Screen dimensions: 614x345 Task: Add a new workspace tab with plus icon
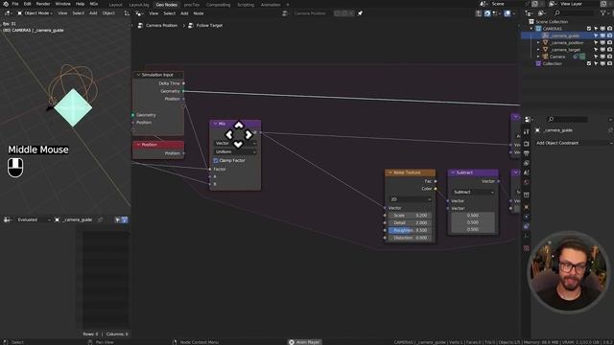(288, 5)
